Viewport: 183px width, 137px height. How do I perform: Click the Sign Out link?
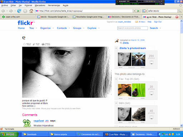[x=158, y=22]
